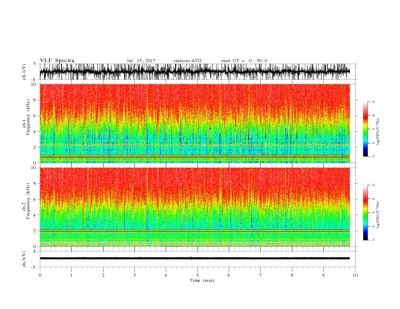Click the date text 'Jul. 15, 2017'

pos(141,61)
